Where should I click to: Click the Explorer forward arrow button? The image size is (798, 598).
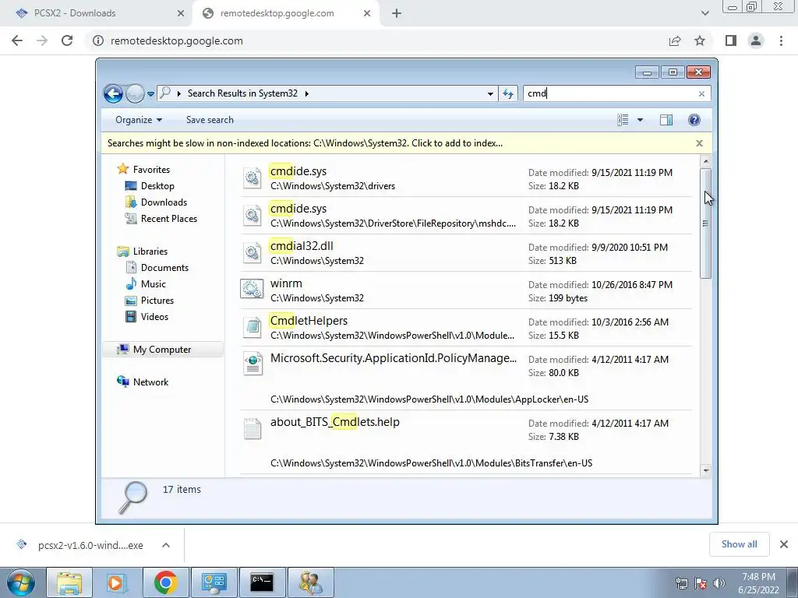pyautogui.click(x=135, y=93)
